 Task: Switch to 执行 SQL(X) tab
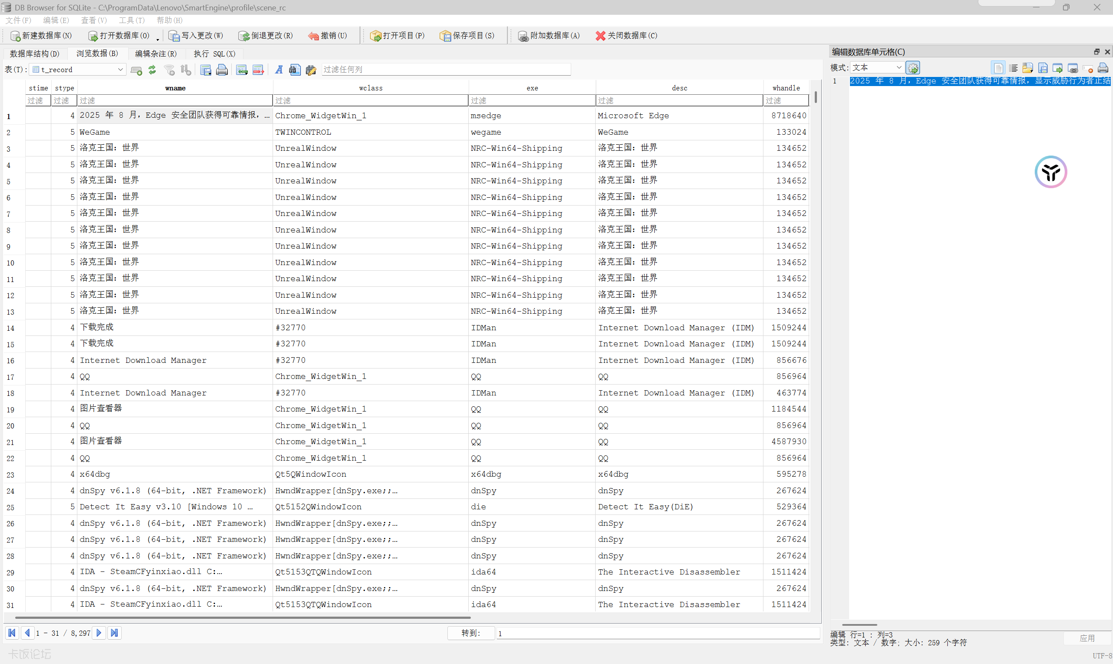[214, 54]
